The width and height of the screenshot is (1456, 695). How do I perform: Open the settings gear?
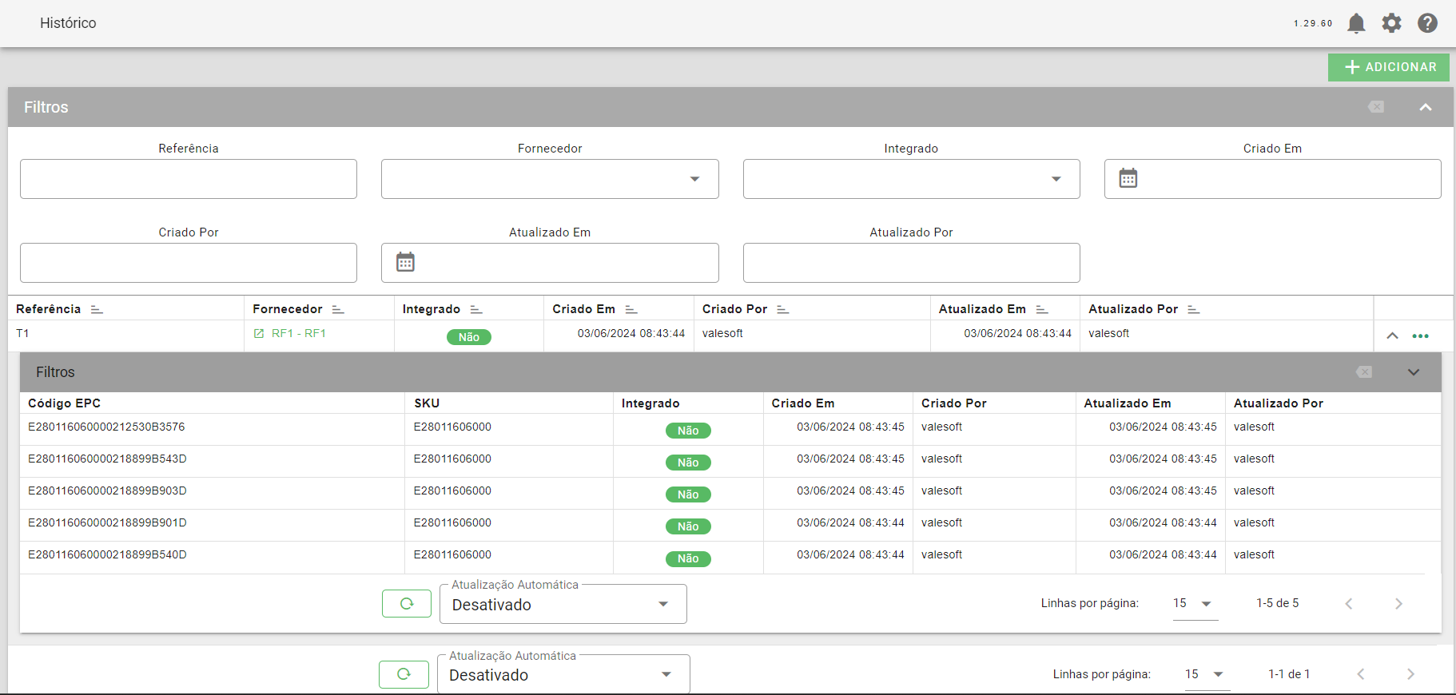coord(1391,23)
